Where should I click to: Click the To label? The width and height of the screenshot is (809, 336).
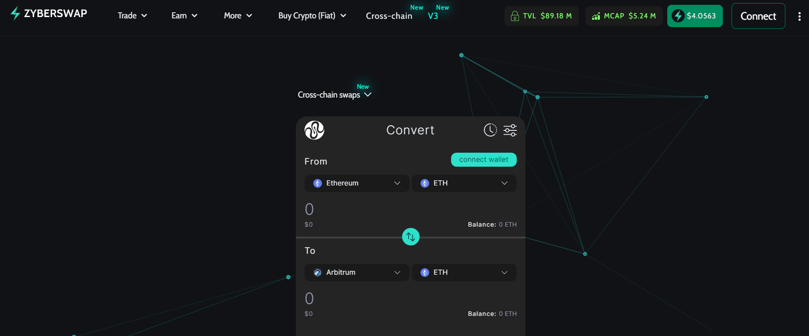point(310,251)
